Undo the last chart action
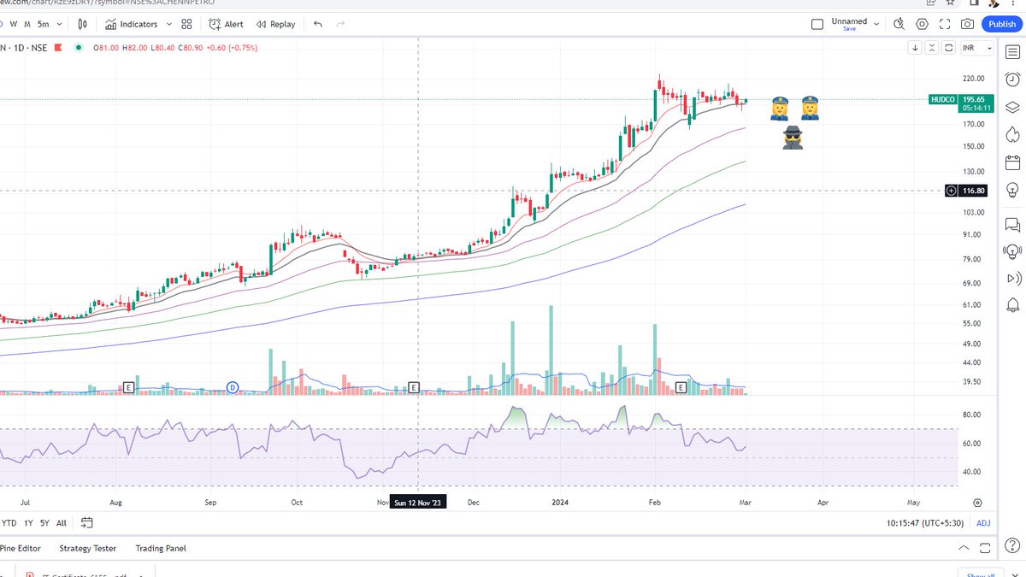This screenshot has height=577, width=1026. click(x=316, y=24)
